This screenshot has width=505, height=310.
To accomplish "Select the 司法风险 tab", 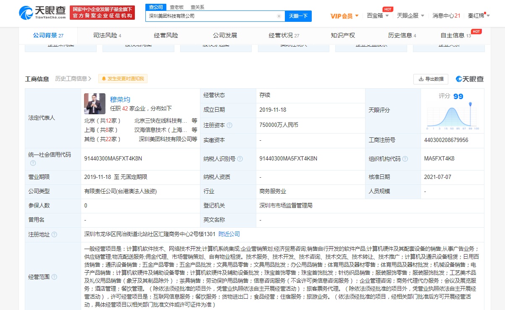I will pyautogui.click(x=107, y=35).
